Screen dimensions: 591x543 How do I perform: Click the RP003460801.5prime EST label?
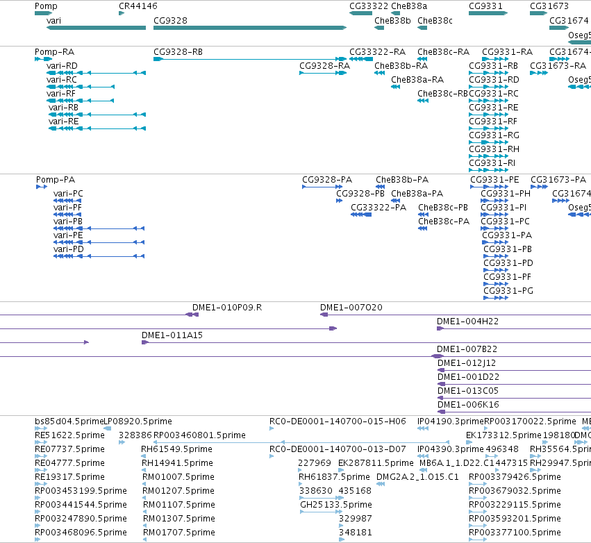pos(199,435)
